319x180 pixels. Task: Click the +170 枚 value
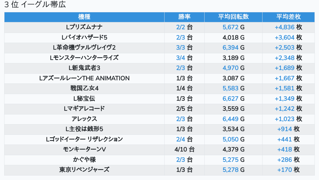288,170
